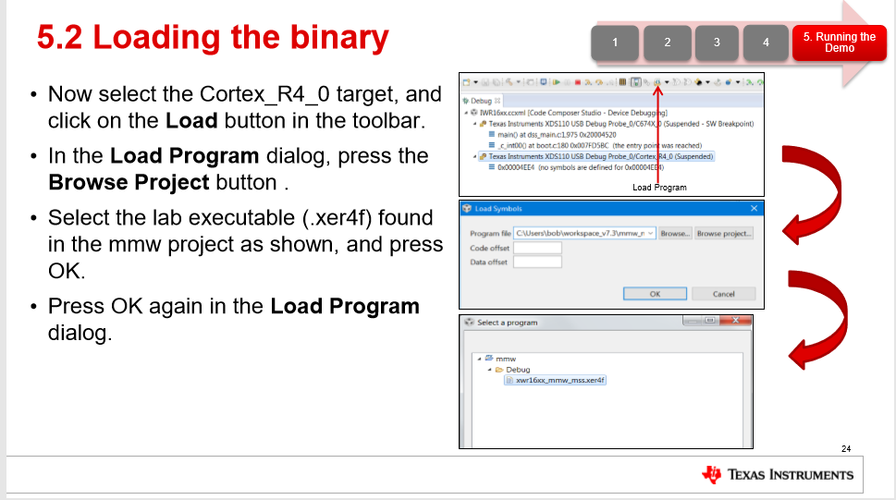
Task: Click the Suspend toolbar icon
Action: (x=568, y=82)
